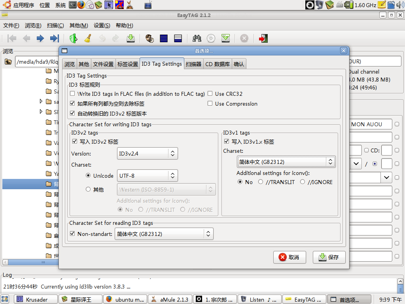Select the highlighted 背 folder row
The width and height of the screenshot is (405, 304).
tap(31, 184)
